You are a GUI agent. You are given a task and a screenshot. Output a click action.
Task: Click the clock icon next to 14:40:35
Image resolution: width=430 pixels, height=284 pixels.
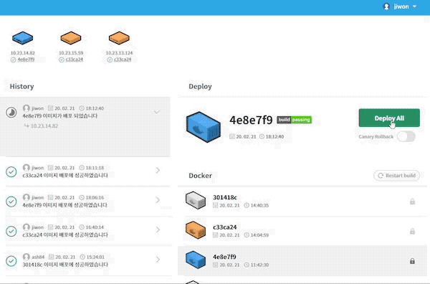(247, 205)
